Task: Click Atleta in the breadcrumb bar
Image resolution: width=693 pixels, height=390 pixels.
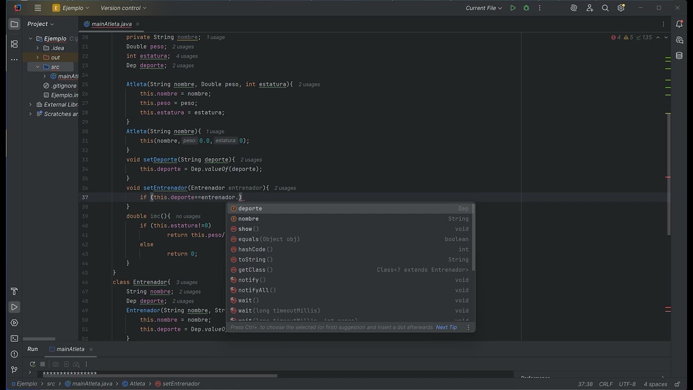Action: 134,383
